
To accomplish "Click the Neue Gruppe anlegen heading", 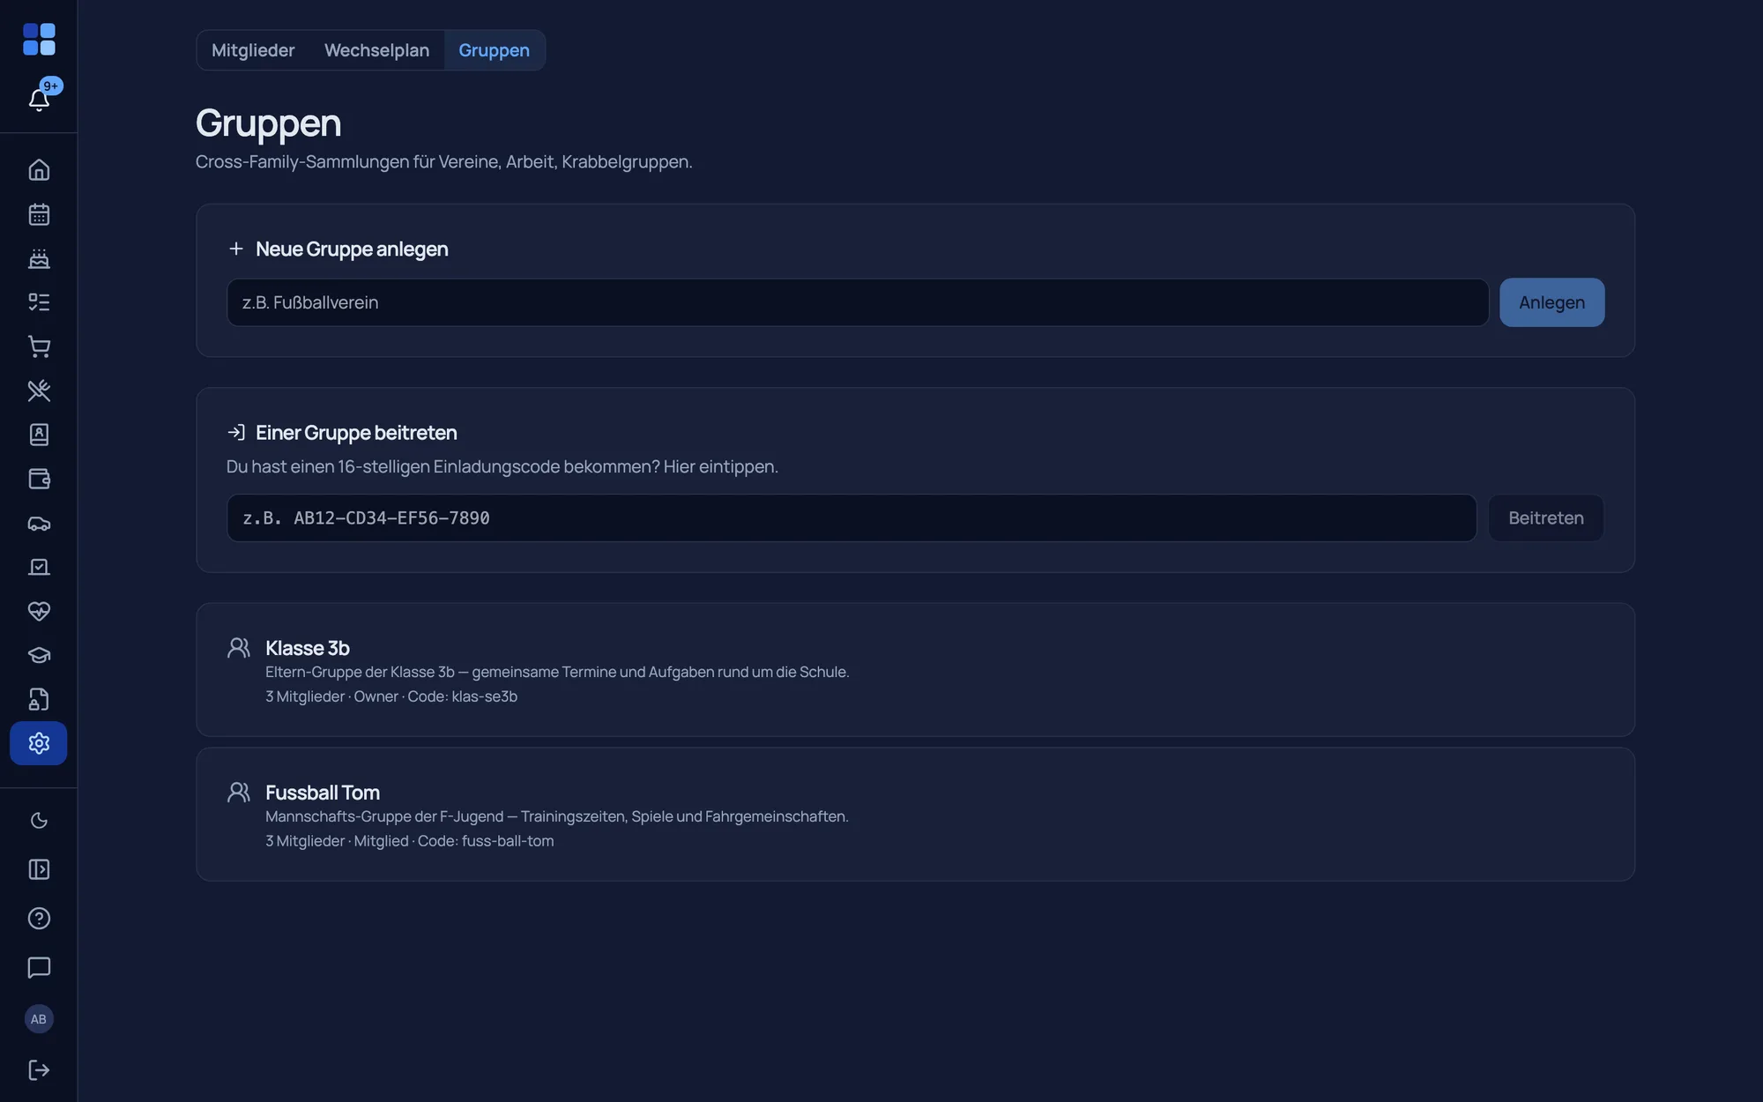I will tap(352, 249).
